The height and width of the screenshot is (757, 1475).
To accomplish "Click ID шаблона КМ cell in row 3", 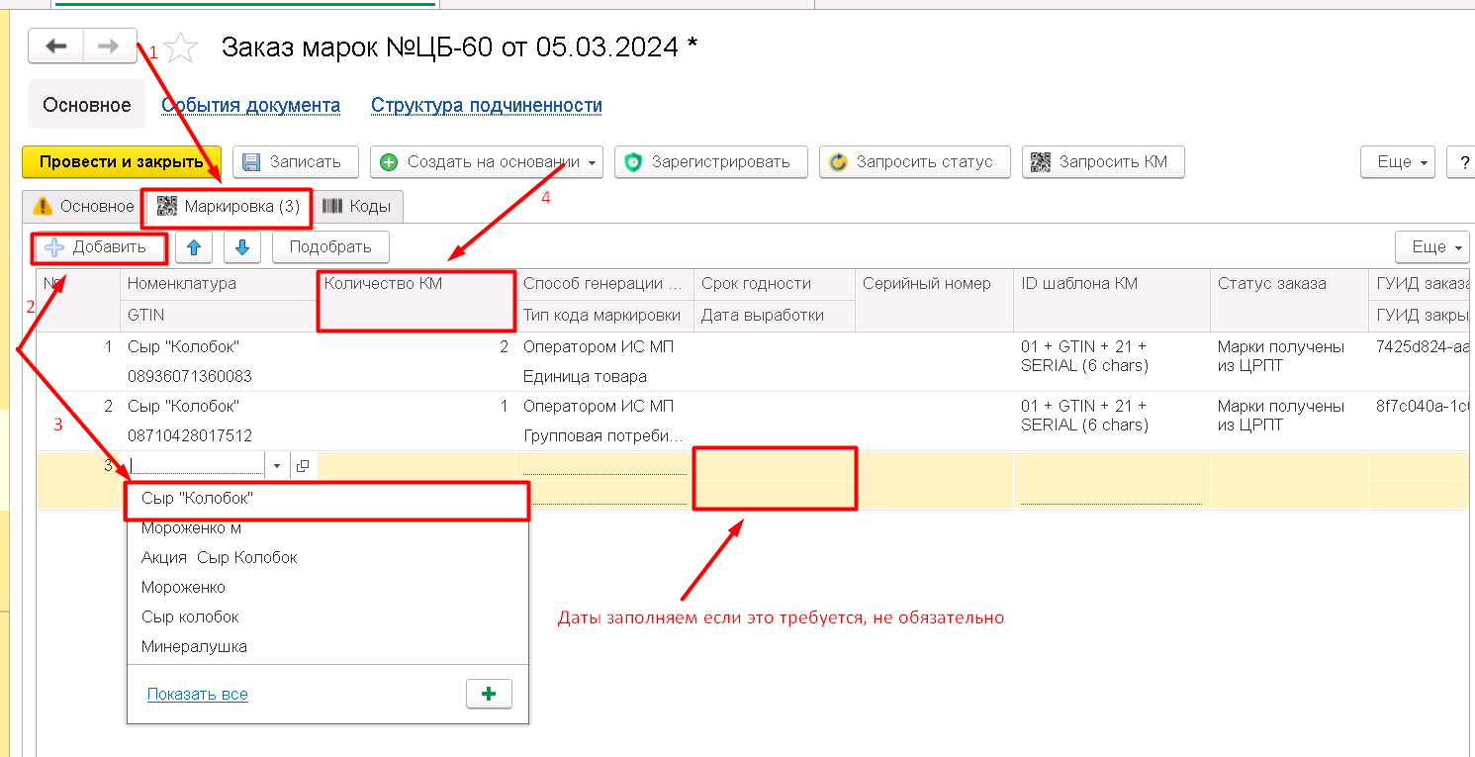I will point(1111,480).
